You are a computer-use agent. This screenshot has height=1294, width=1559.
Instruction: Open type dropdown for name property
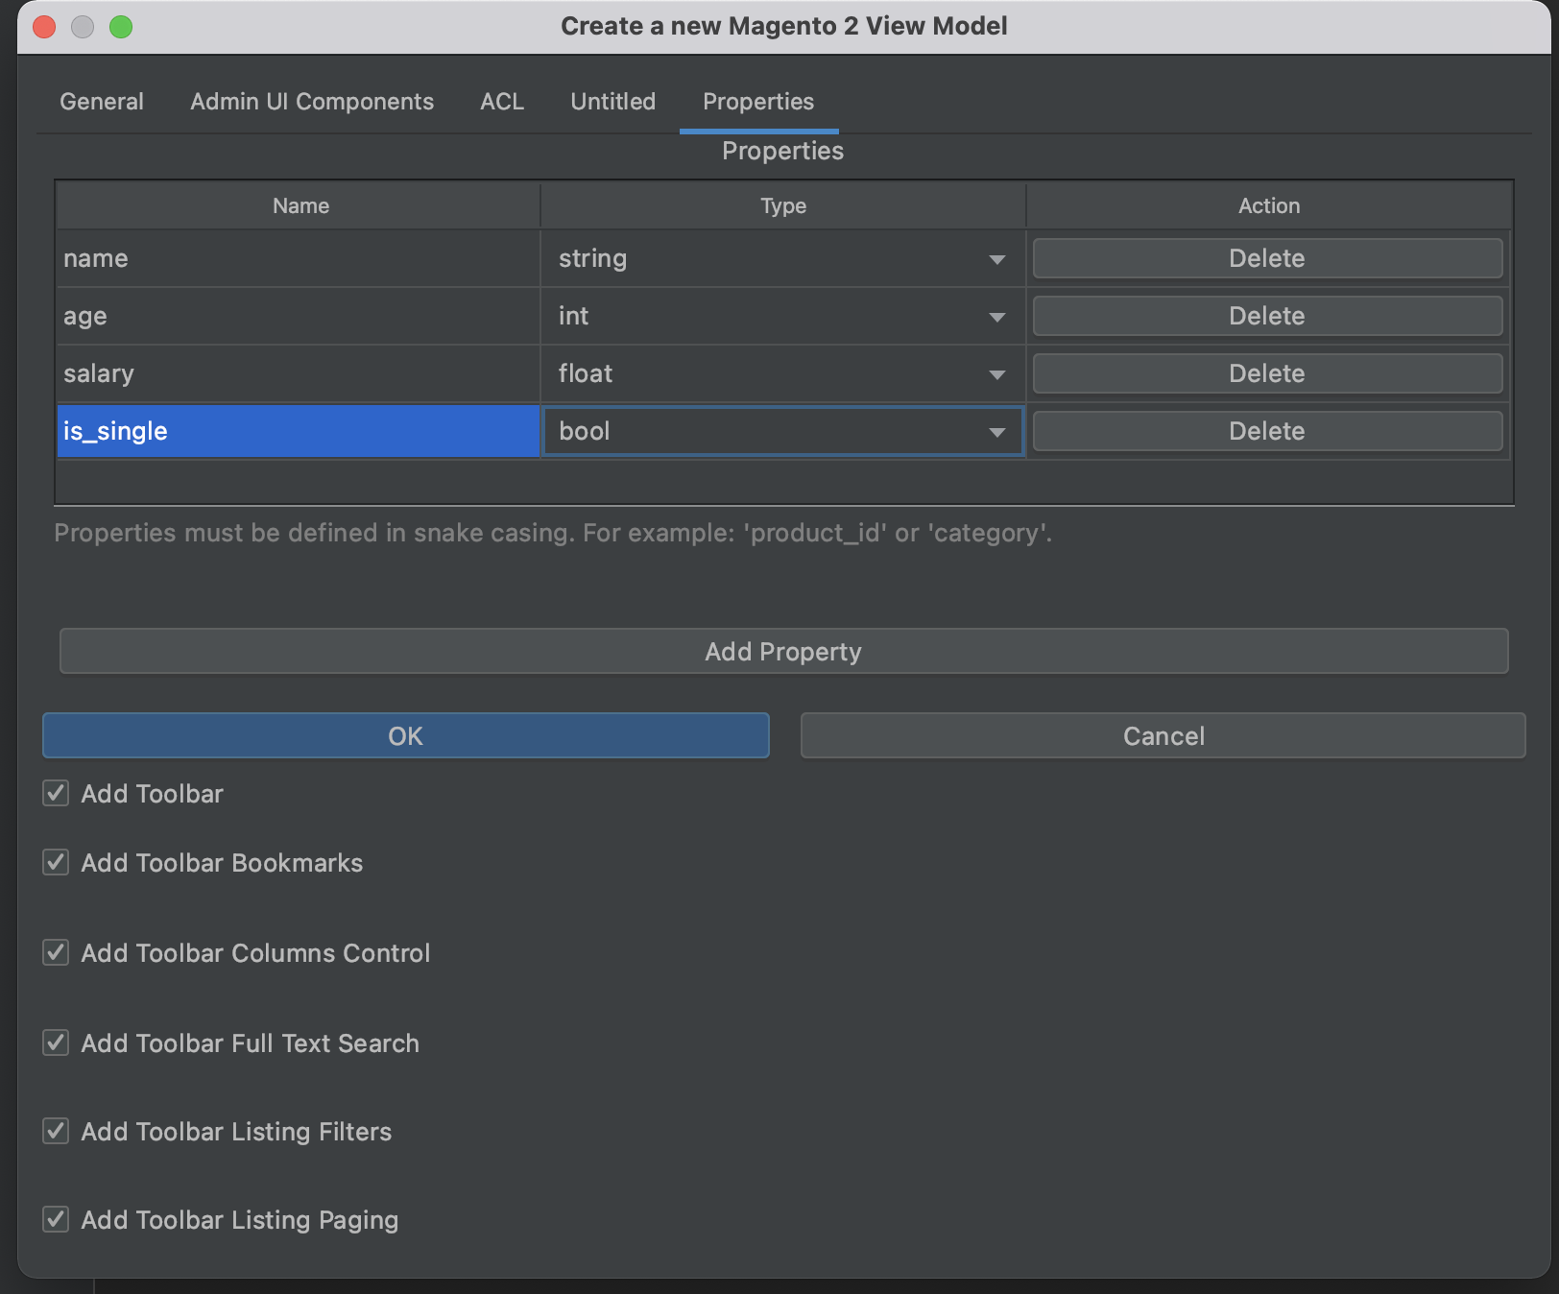point(782,258)
